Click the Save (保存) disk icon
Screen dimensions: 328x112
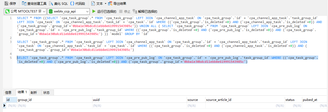[x=6, y=4]
